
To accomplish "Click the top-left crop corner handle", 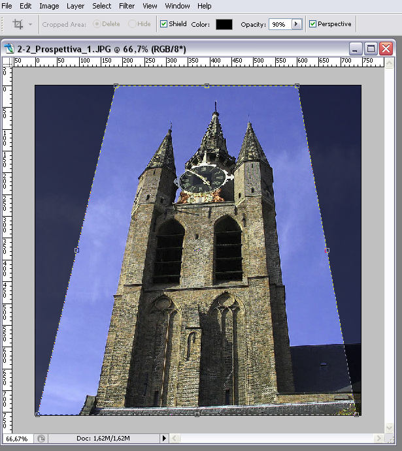I will click(116, 86).
